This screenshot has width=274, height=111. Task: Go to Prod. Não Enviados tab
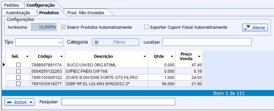[x=86, y=13]
